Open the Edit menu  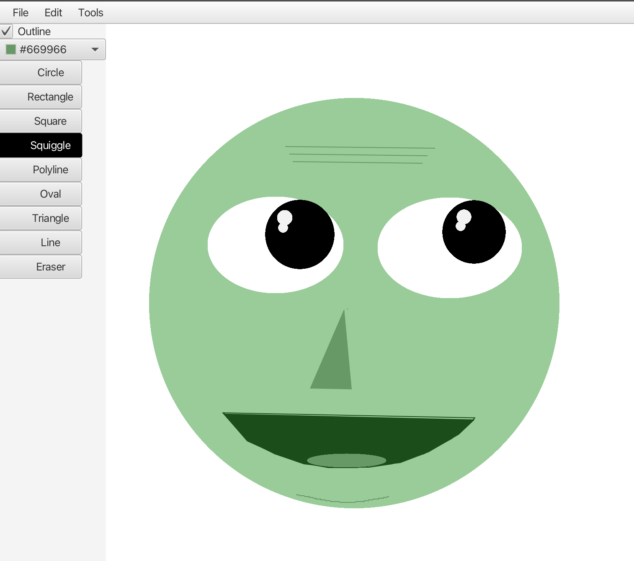[x=53, y=13]
